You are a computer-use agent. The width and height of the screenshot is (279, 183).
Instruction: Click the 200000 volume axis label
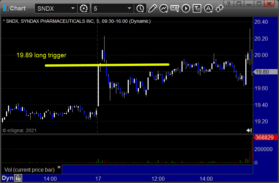263,149
